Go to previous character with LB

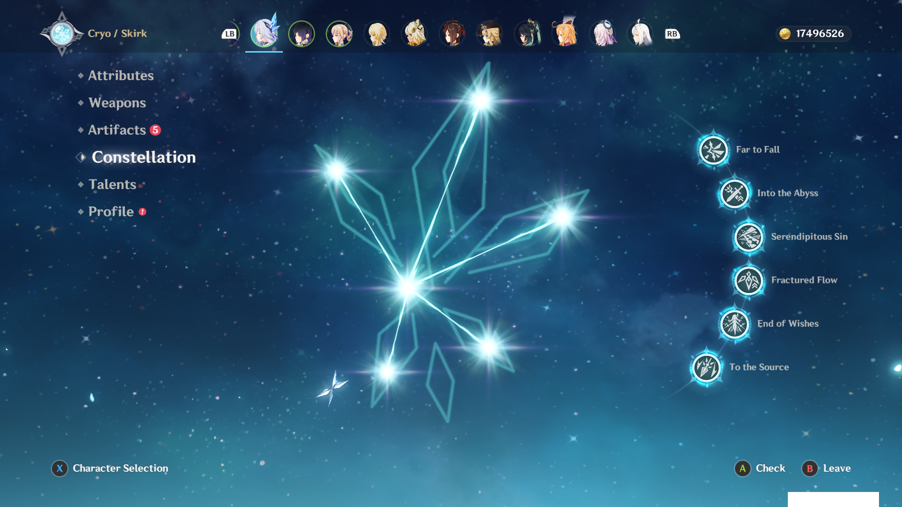(x=229, y=34)
